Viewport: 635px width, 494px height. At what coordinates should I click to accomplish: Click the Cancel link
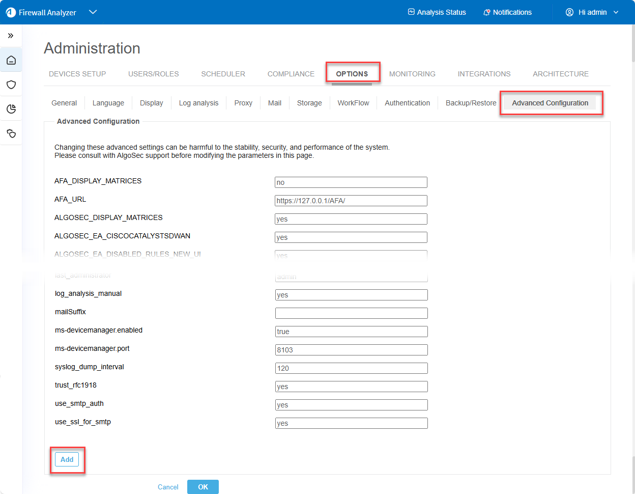(x=168, y=487)
